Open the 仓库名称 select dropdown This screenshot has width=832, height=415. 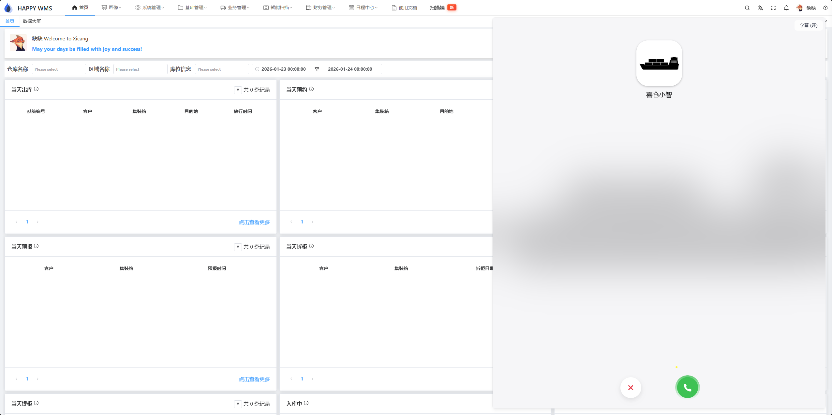pyautogui.click(x=59, y=69)
